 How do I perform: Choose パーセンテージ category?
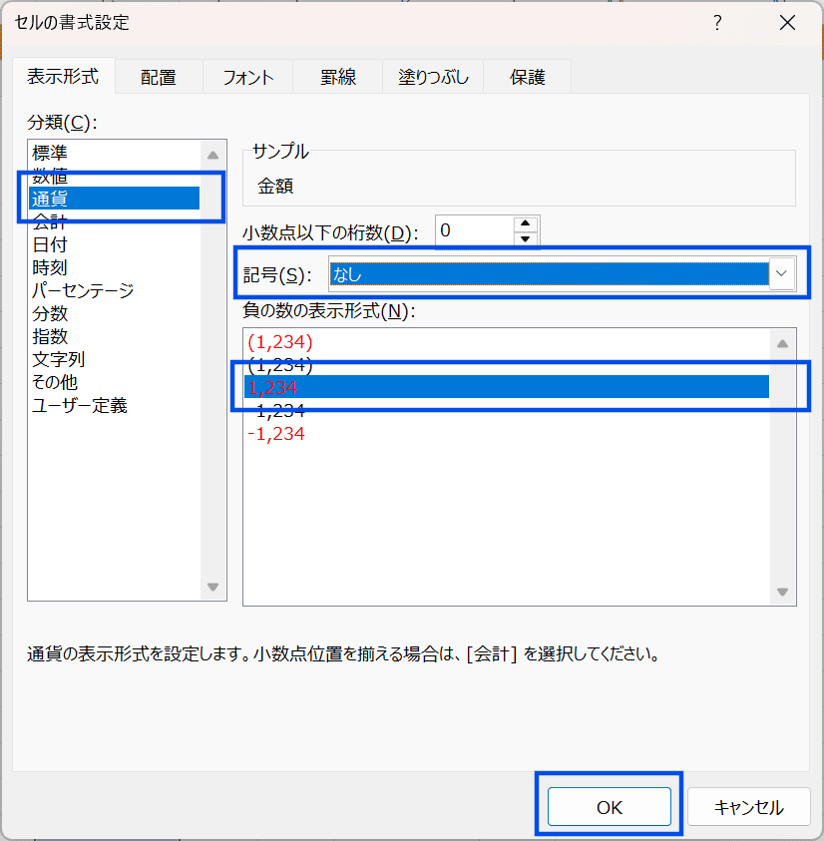click(83, 290)
